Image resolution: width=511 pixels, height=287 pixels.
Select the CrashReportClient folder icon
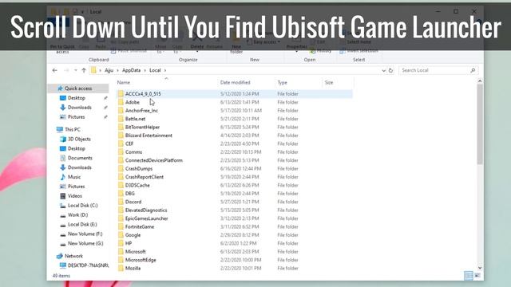pos(121,177)
